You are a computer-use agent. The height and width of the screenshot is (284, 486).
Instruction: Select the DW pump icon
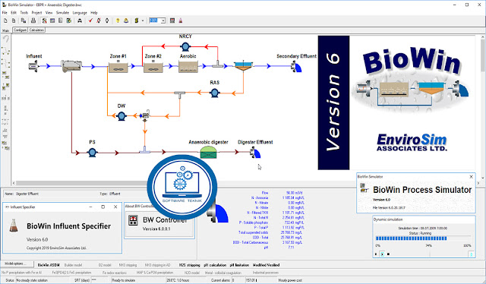(121, 116)
